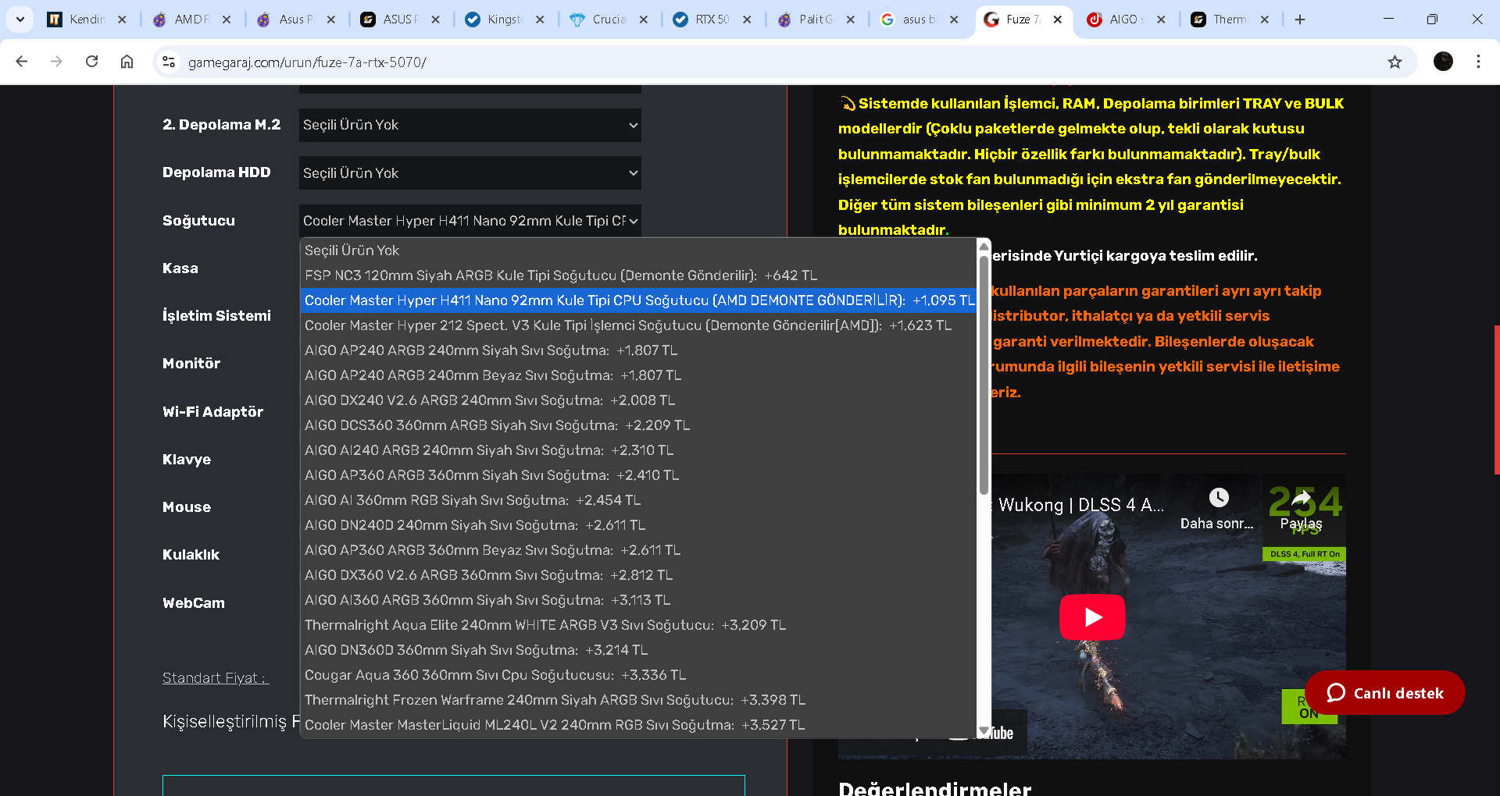Select AIGO AP240 ARGB 240mm Siyah
Viewport: 1500px width, 796px height.
638,350
